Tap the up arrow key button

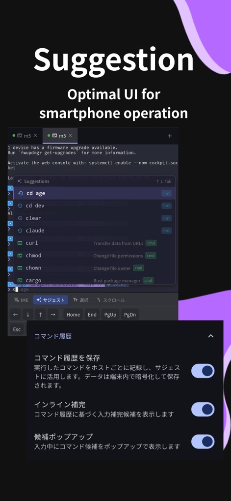41,315
